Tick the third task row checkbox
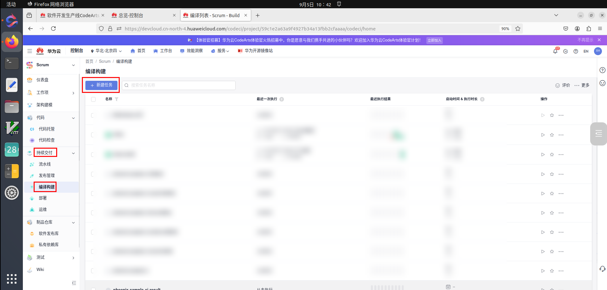 93,155
